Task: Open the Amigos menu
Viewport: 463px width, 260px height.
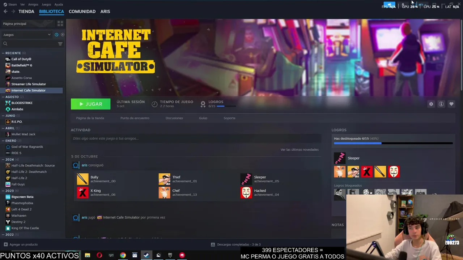Action: (33, 4)
